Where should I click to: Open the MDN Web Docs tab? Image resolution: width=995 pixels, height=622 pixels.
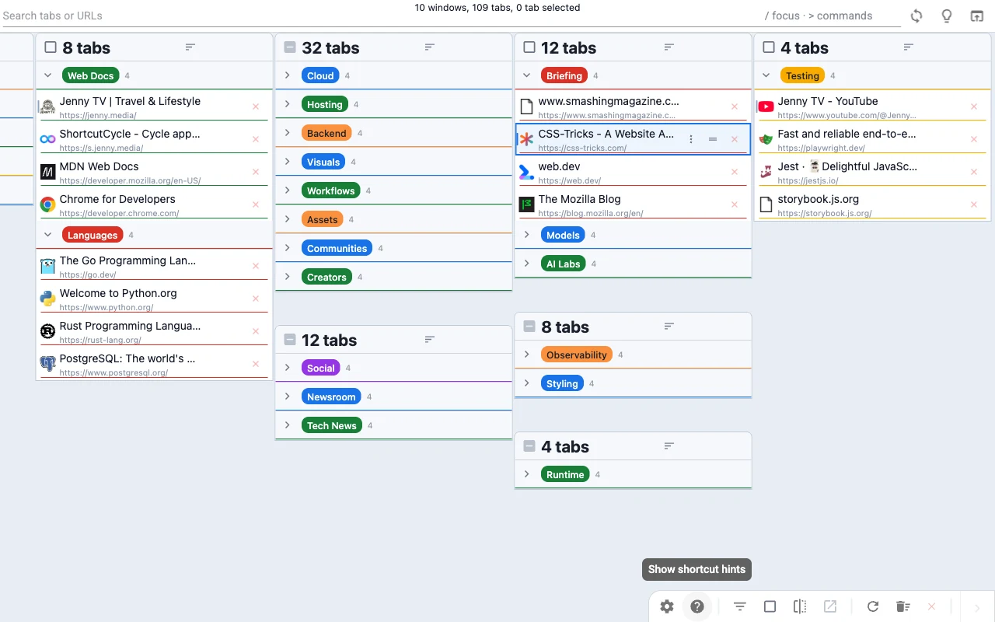(x=99, y=166)
